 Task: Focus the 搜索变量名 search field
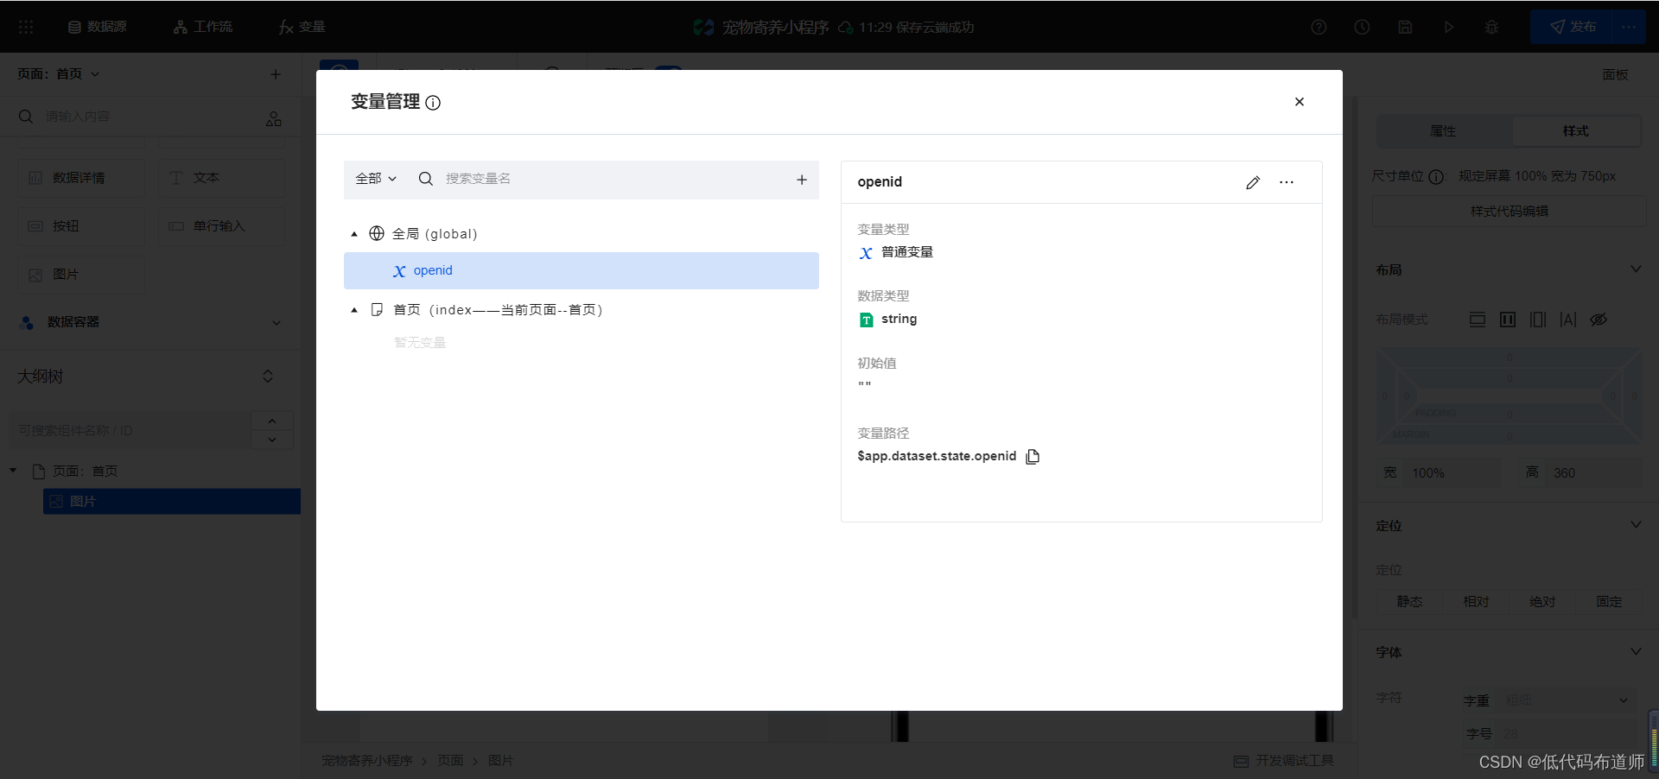[x=613, y=179]
